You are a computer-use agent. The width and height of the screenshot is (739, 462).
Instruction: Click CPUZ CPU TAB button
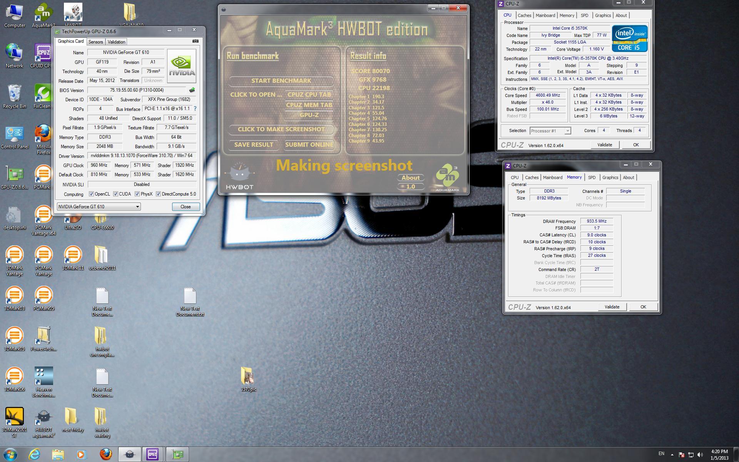click(x=309, y=95)
